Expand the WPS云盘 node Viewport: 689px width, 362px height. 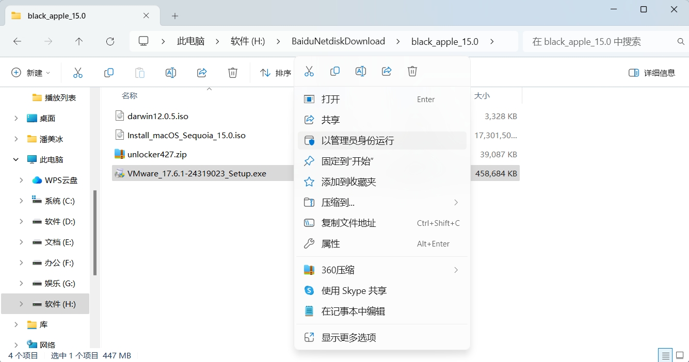click(x=21, y=180)
